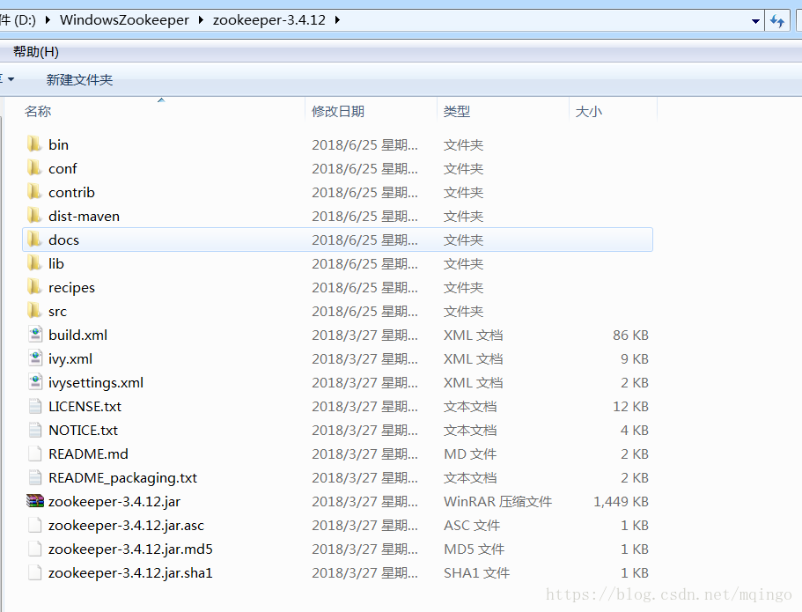Select the docs folder name
The image size is (802, 612).
(x=63, y=240)
